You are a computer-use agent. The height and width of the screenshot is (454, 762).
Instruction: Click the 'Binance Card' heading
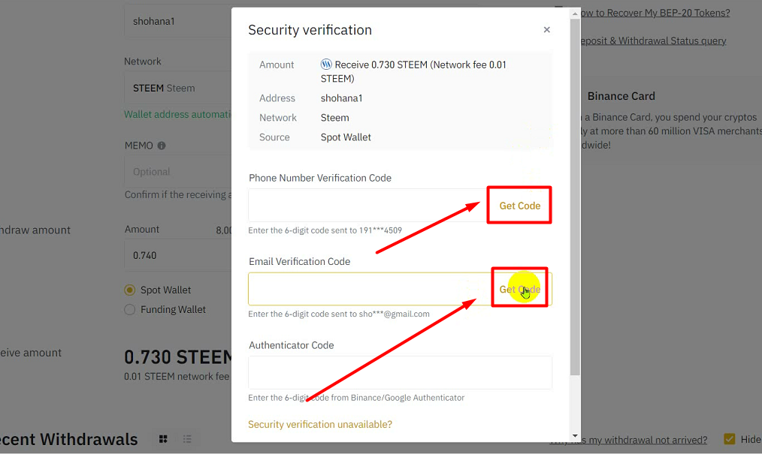(x=621, y=96)
